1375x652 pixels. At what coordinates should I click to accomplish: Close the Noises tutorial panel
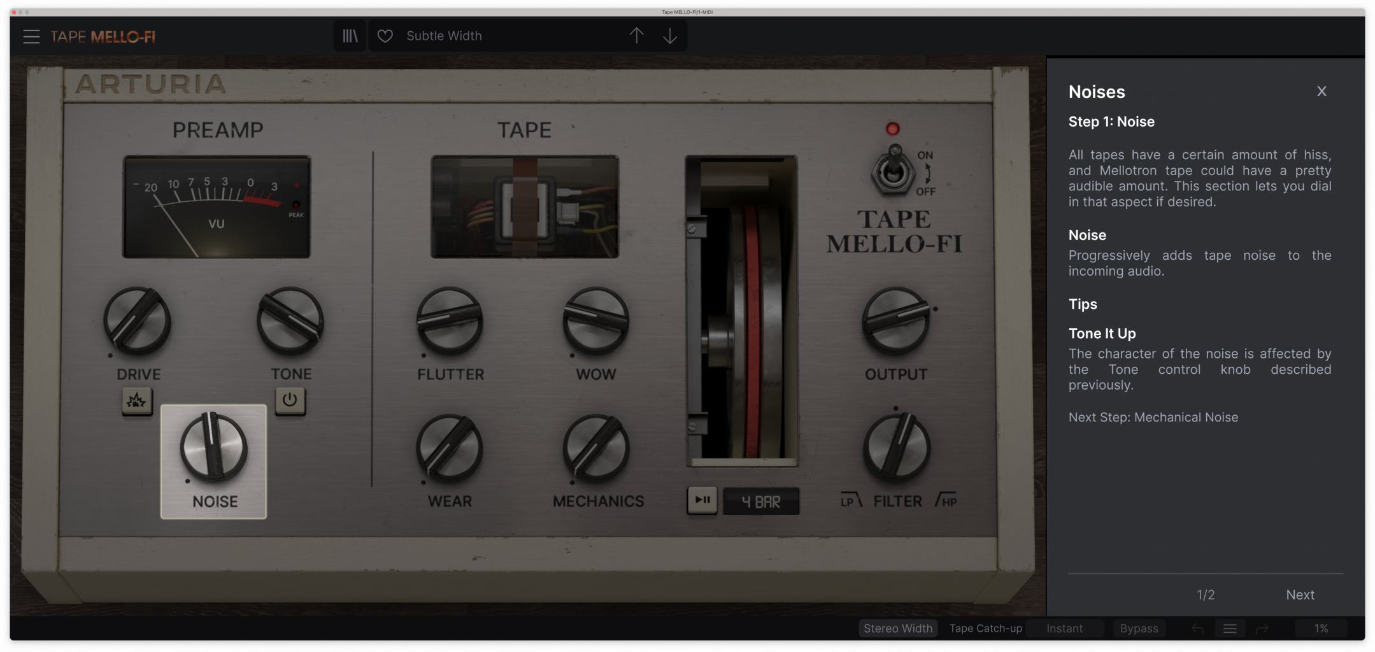point(1322,91)
